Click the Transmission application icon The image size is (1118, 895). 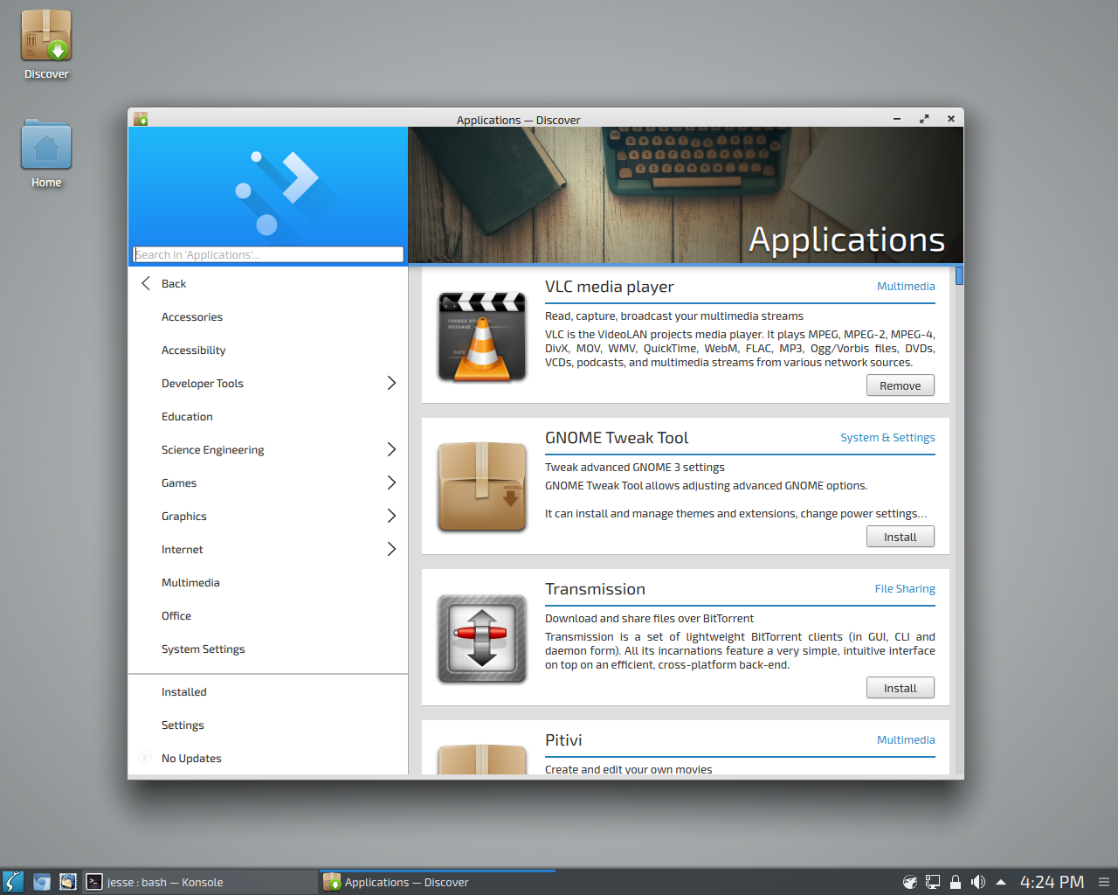click(482, 639)
